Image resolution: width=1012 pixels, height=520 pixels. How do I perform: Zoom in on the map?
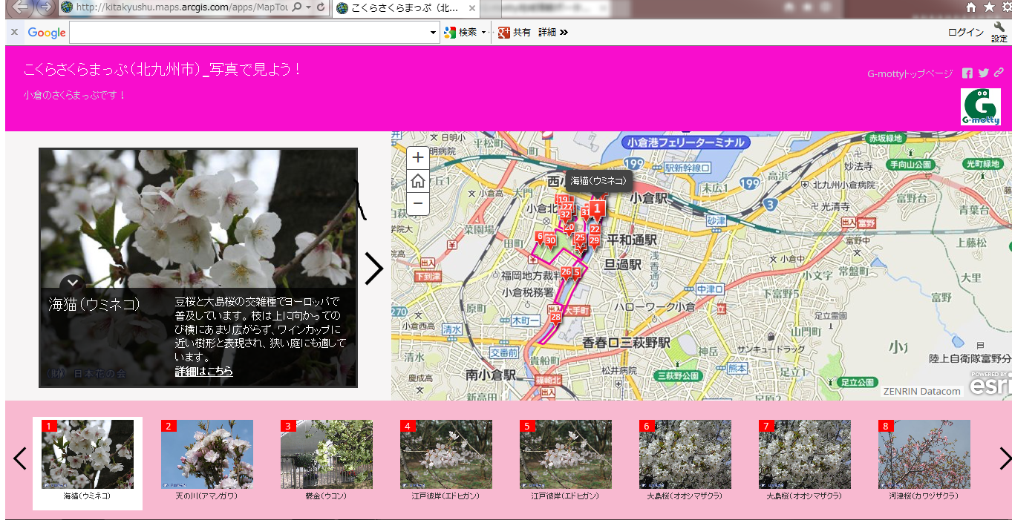[418, 157]
